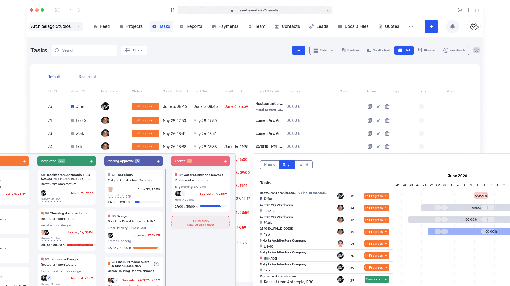Sort tasks by ID column arrows
Viewport: 510px width, 286px height.
[x=56, y=91]
